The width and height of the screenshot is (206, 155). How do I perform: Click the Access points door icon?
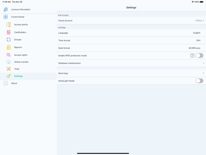tap(9, 25)
